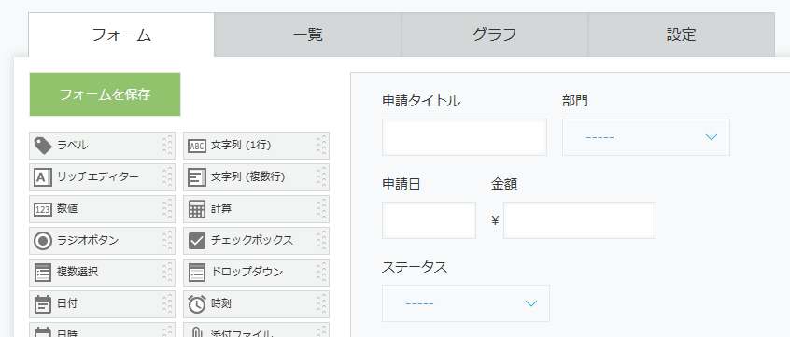
Task: Click the 金額 input field
Action: click(x=580, y=220)
